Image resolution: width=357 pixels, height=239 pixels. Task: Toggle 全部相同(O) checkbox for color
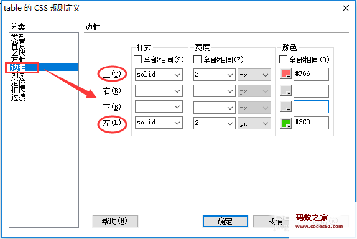point(283,60)
